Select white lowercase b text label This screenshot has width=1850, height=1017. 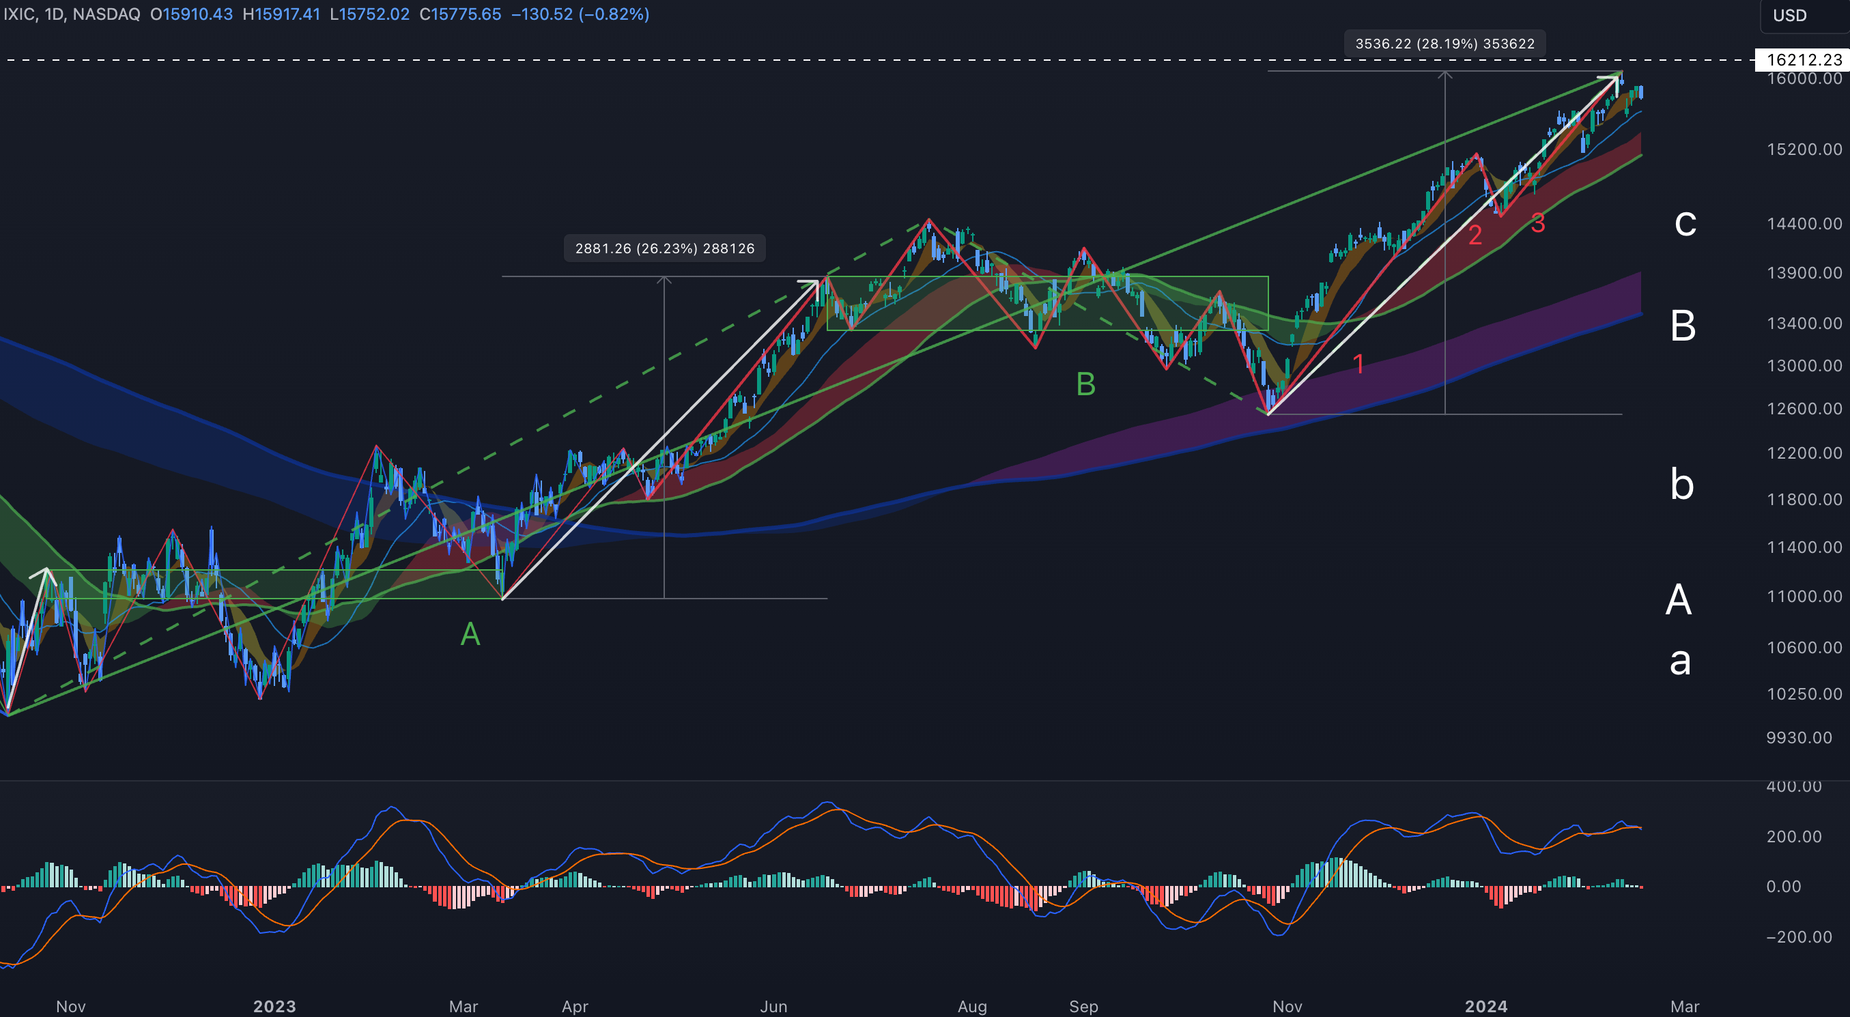[x=1682, y=484]
